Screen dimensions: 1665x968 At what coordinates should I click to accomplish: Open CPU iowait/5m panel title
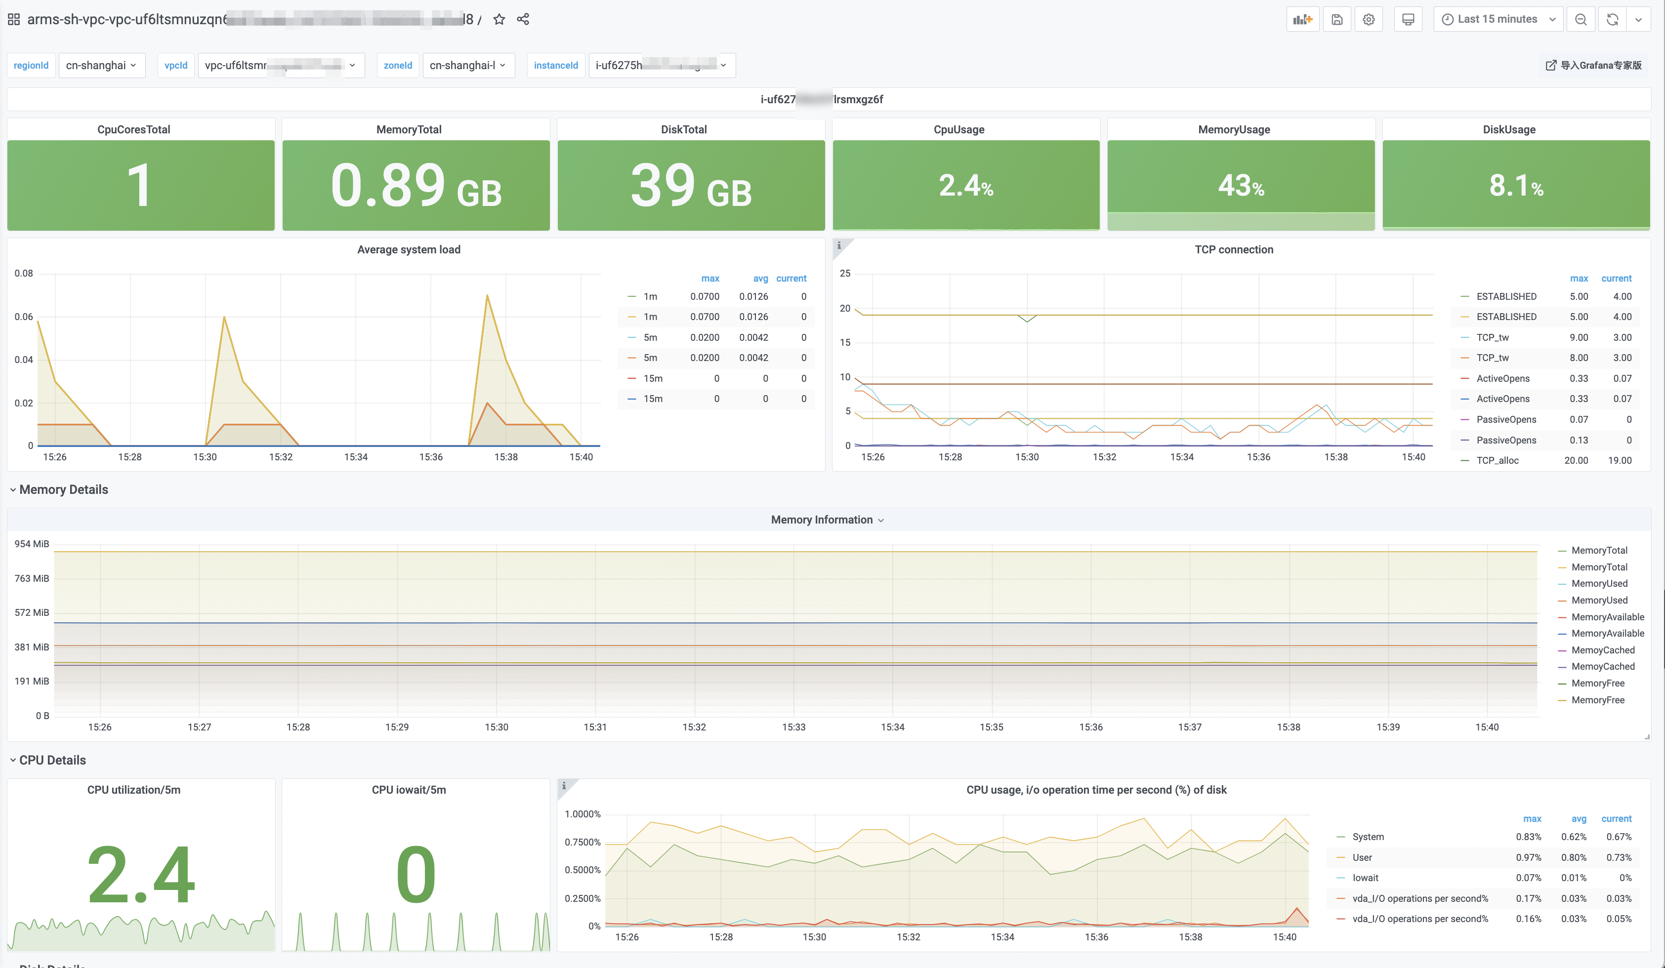[409, 790]
